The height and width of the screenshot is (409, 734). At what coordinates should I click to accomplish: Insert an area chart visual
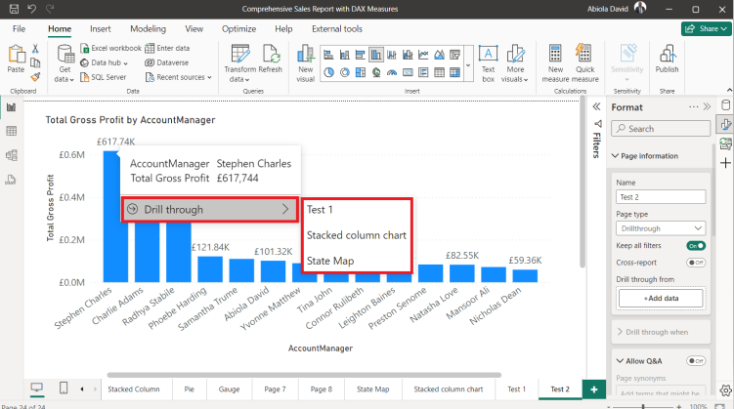pyautogui.click(x=439, y=55)
